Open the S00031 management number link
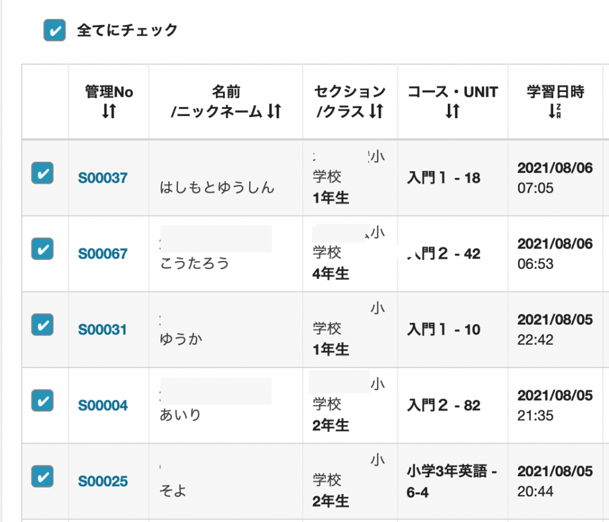 pyautogui.click(x=102, y=329)
